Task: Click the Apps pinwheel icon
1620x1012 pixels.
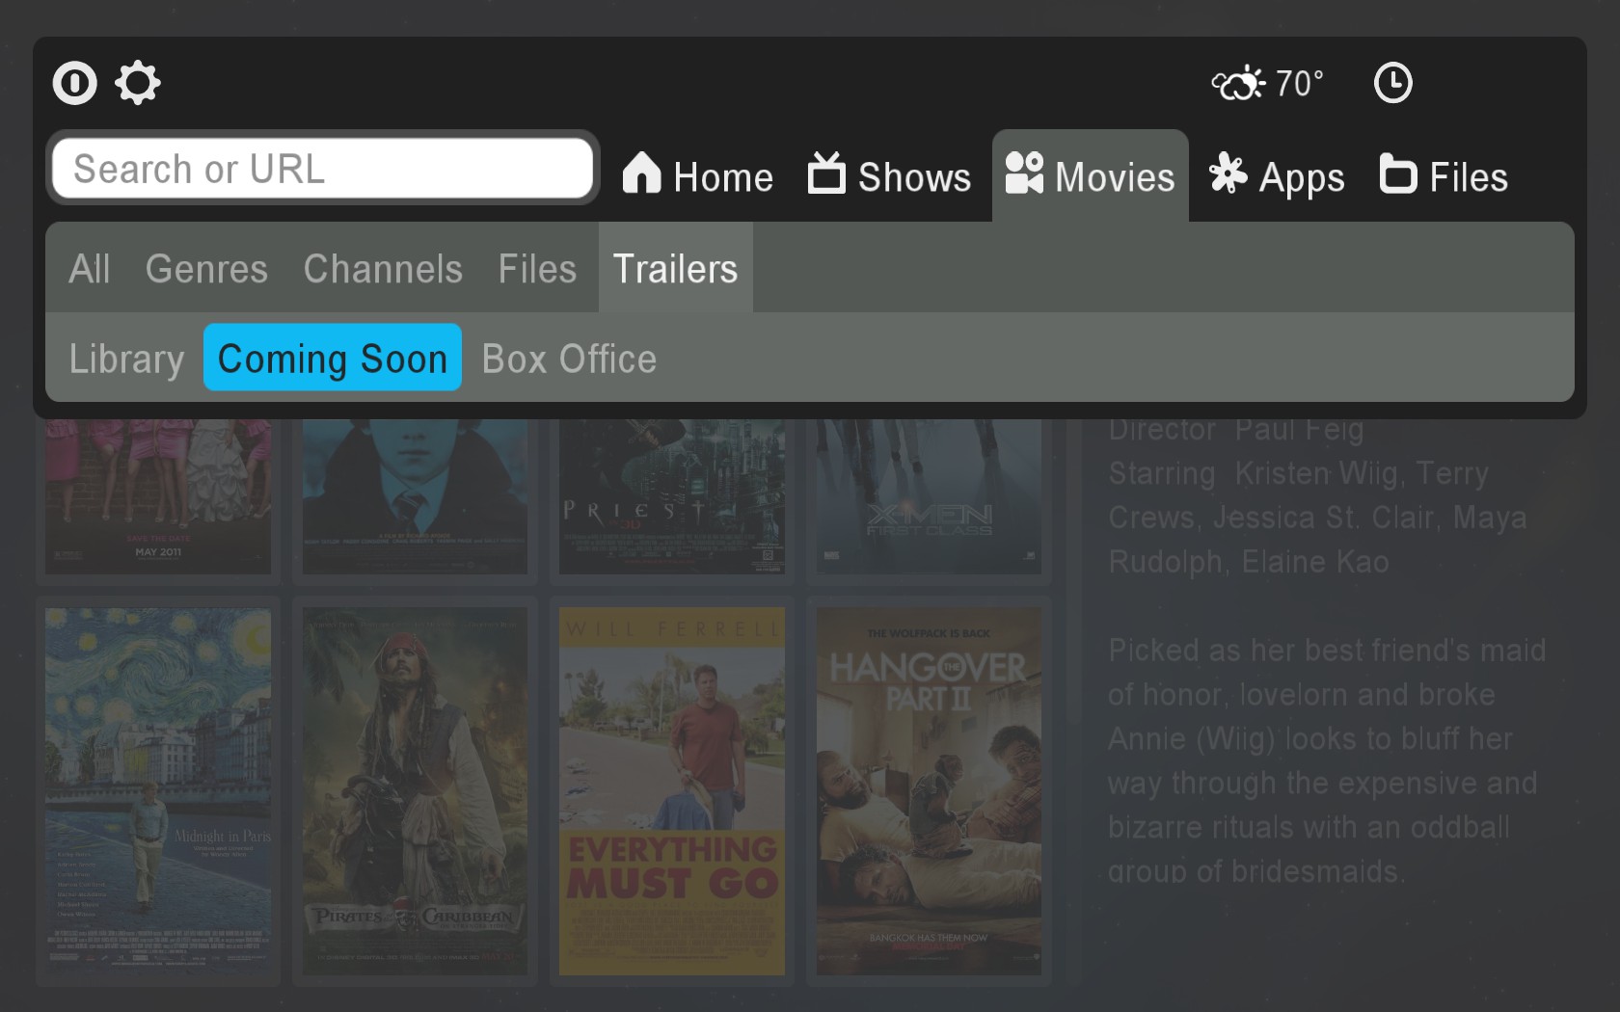Action: click(x=1227, y=174)
